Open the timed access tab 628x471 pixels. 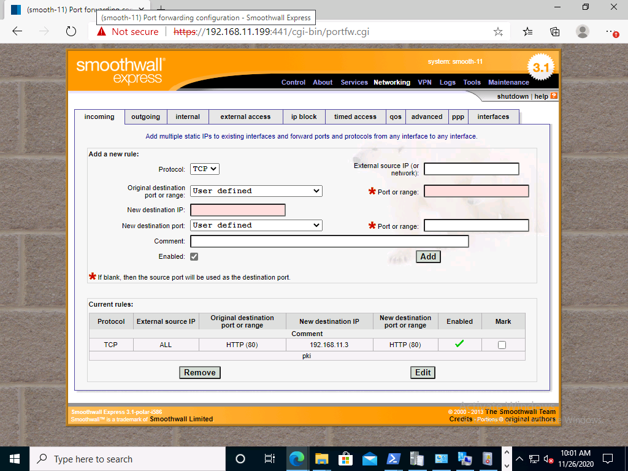click(x=355, y=117)
